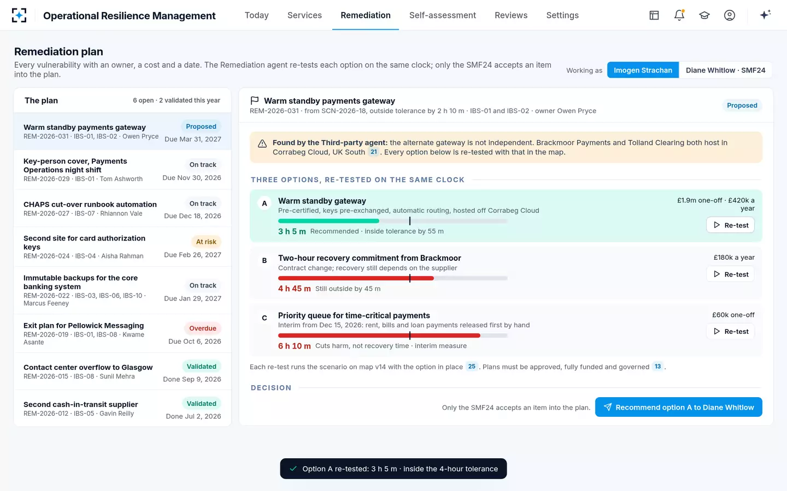
Task: Open CHAPS cut-over runbook automation item
Action: tap(122, 209)
